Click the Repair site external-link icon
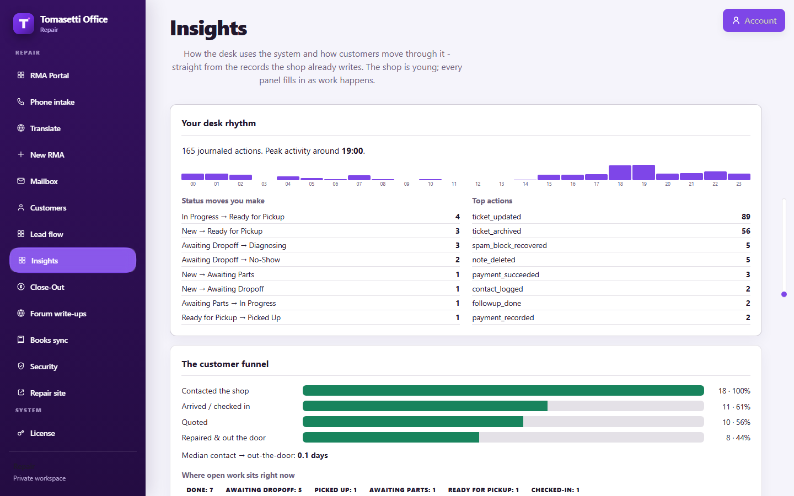Screen dimensions: 794x496 pos(21,392)
